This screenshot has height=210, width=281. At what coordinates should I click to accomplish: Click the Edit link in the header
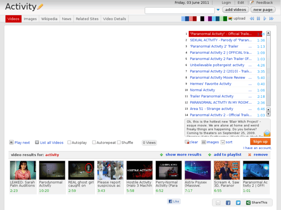pos(241,3)
